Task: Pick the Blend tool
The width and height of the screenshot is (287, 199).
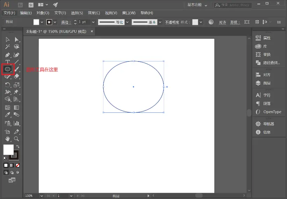Action: coord(16,115)
